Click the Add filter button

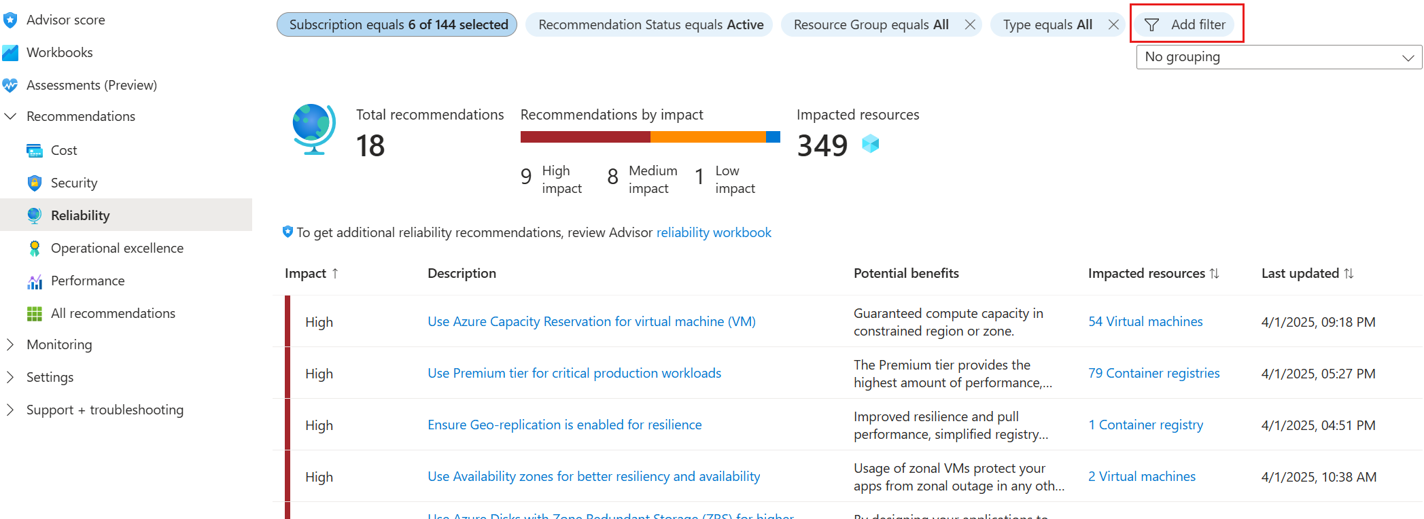coord(1187,24)
